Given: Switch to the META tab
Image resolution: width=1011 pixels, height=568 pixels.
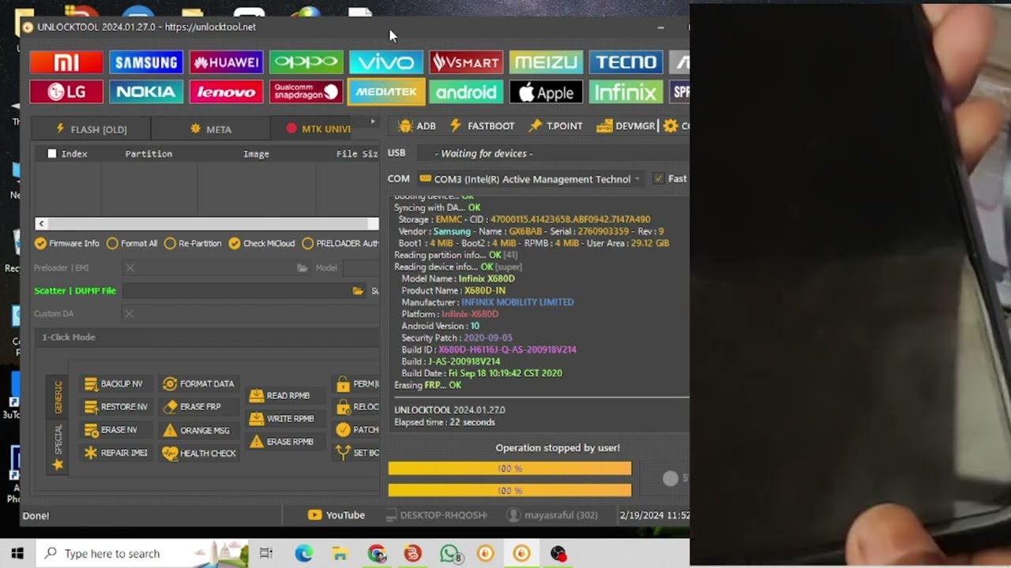Looking at the screenshot, I should click(x=210, y=129).
